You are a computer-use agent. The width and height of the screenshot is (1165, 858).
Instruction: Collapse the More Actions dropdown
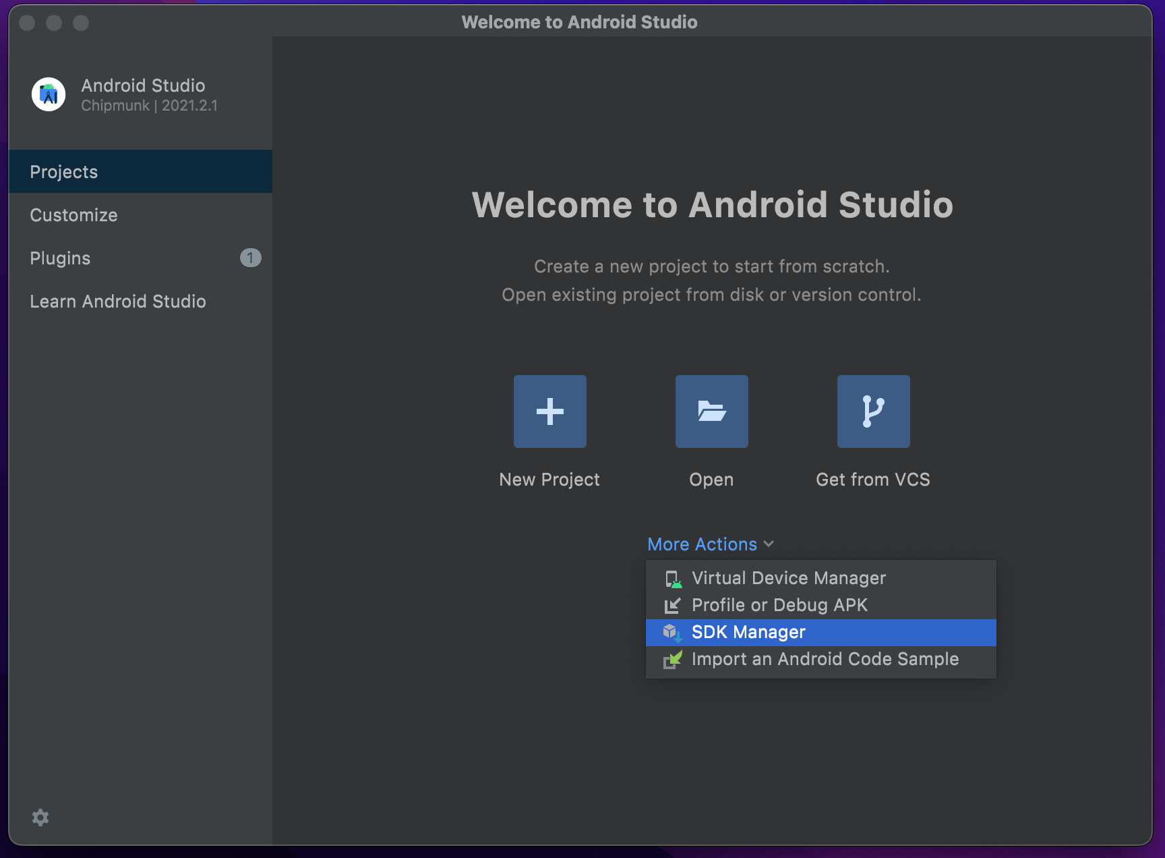pyautogui.click(x=711, y=544)
